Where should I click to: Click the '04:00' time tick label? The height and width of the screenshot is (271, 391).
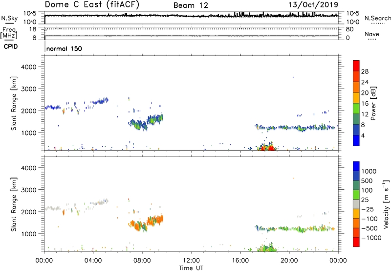93,261
